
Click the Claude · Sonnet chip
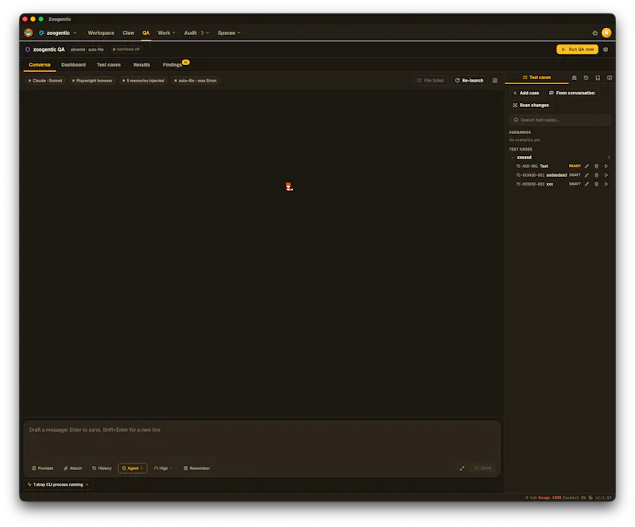pos(45,81)
